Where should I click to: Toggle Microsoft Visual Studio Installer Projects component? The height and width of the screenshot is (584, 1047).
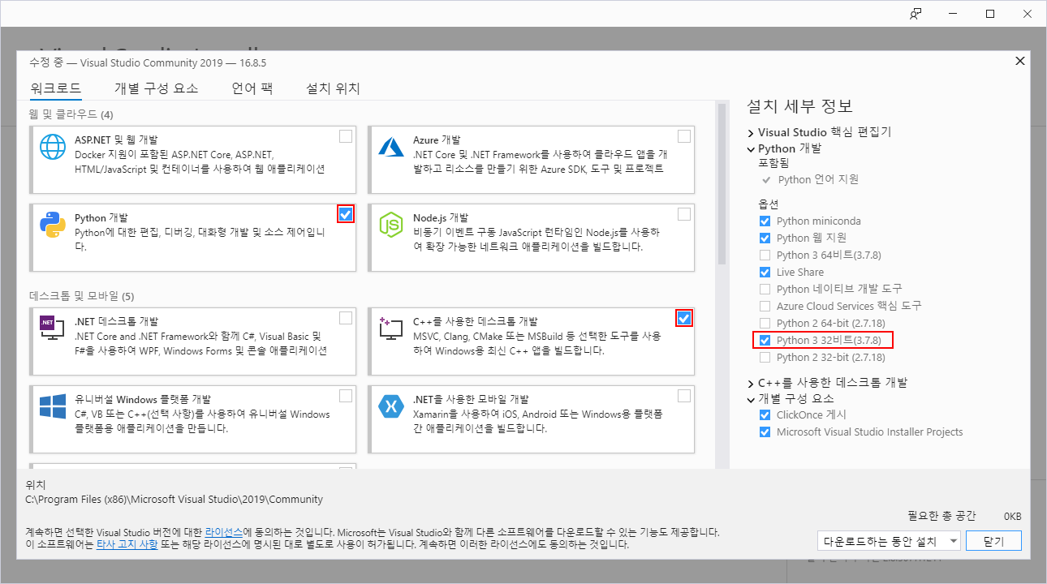pyautogui.click(x=765, y=432)
